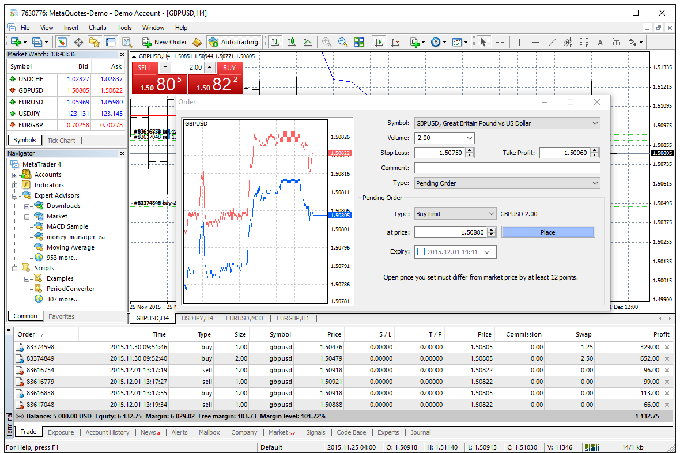Switch to Navigator Favorites tab
This screenshot has height=453, width=680.
(x=61, y=316)
